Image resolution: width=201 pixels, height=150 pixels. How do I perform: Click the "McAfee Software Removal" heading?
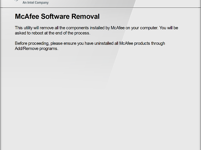(57, 16)
